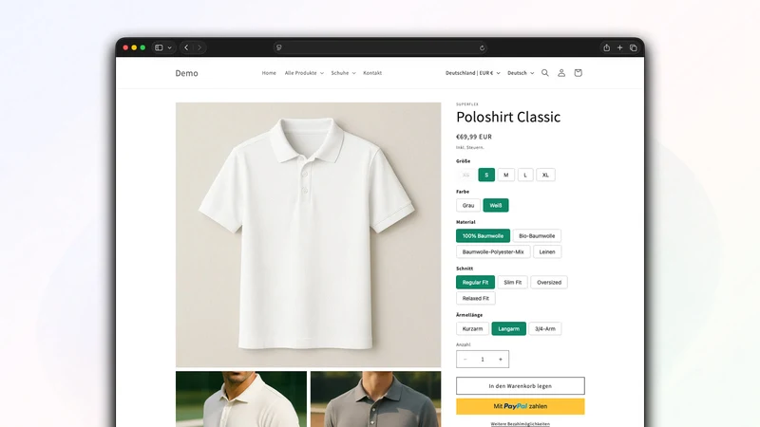The height and width of the screenshot is (427, 760).
Task: Open the account login icon
Action: [561, 73]
